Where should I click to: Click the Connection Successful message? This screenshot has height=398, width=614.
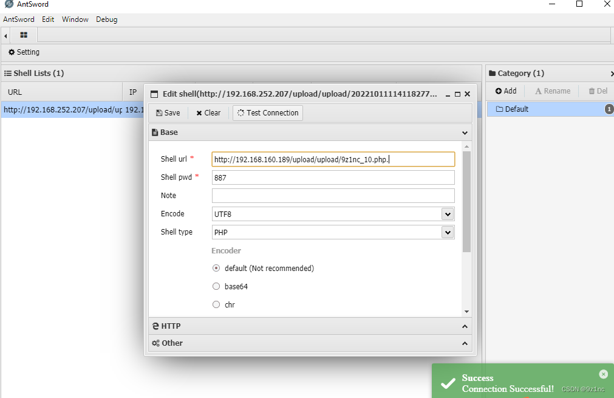pyautogui.click(x=508, y=389)
